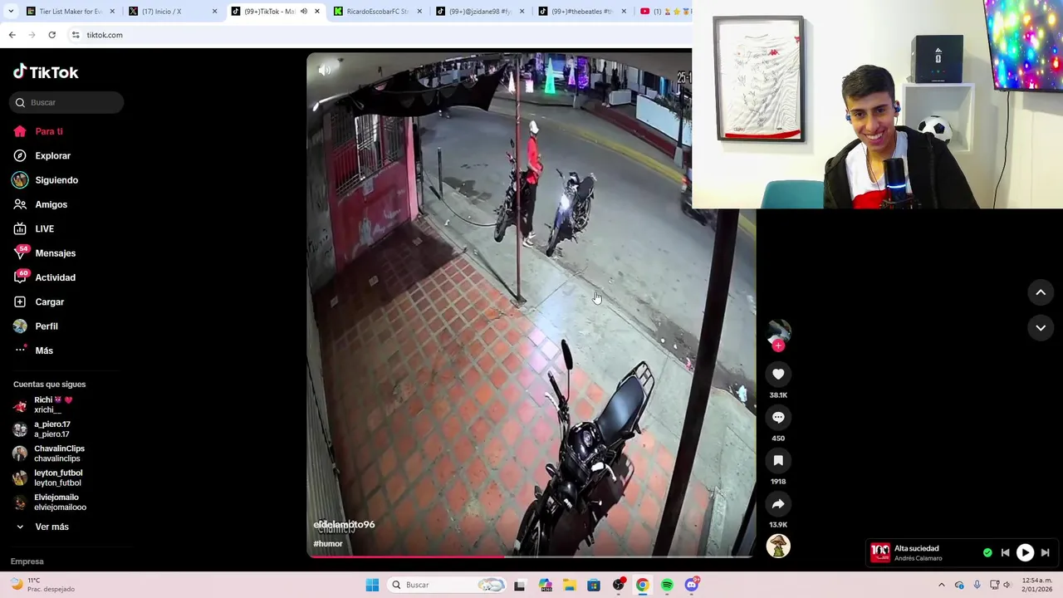Open the Explorar compass icon
The image size is (1063, 598).
click(20, 155)
